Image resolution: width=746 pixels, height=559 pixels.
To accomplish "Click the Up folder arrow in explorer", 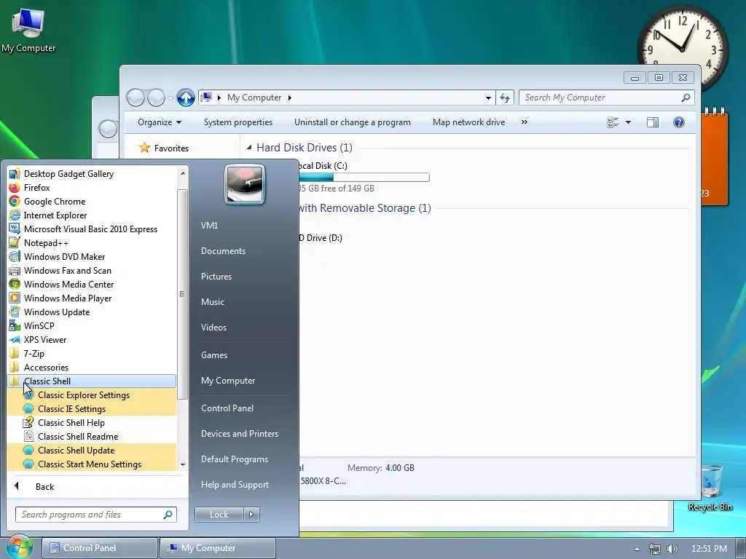I will pyautogui.click(x=186, y=98).
